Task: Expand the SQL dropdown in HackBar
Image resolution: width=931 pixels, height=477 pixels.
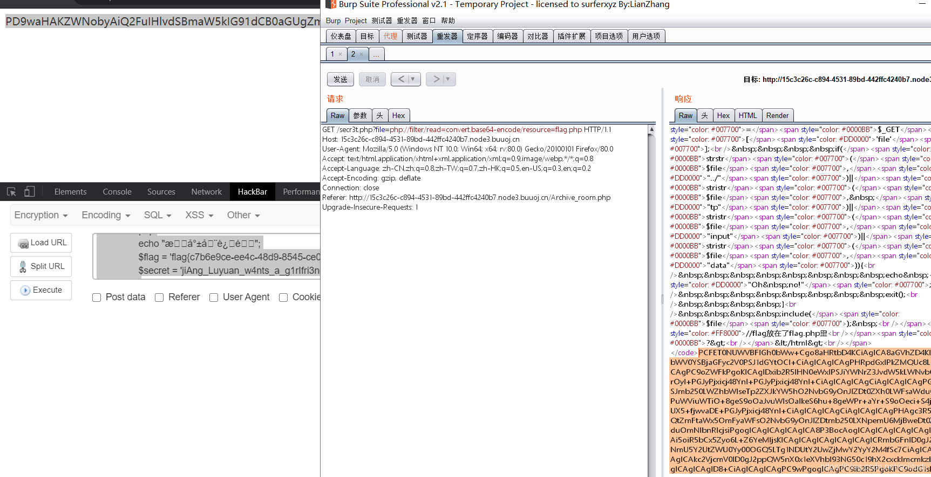Action: pos(158,215)
